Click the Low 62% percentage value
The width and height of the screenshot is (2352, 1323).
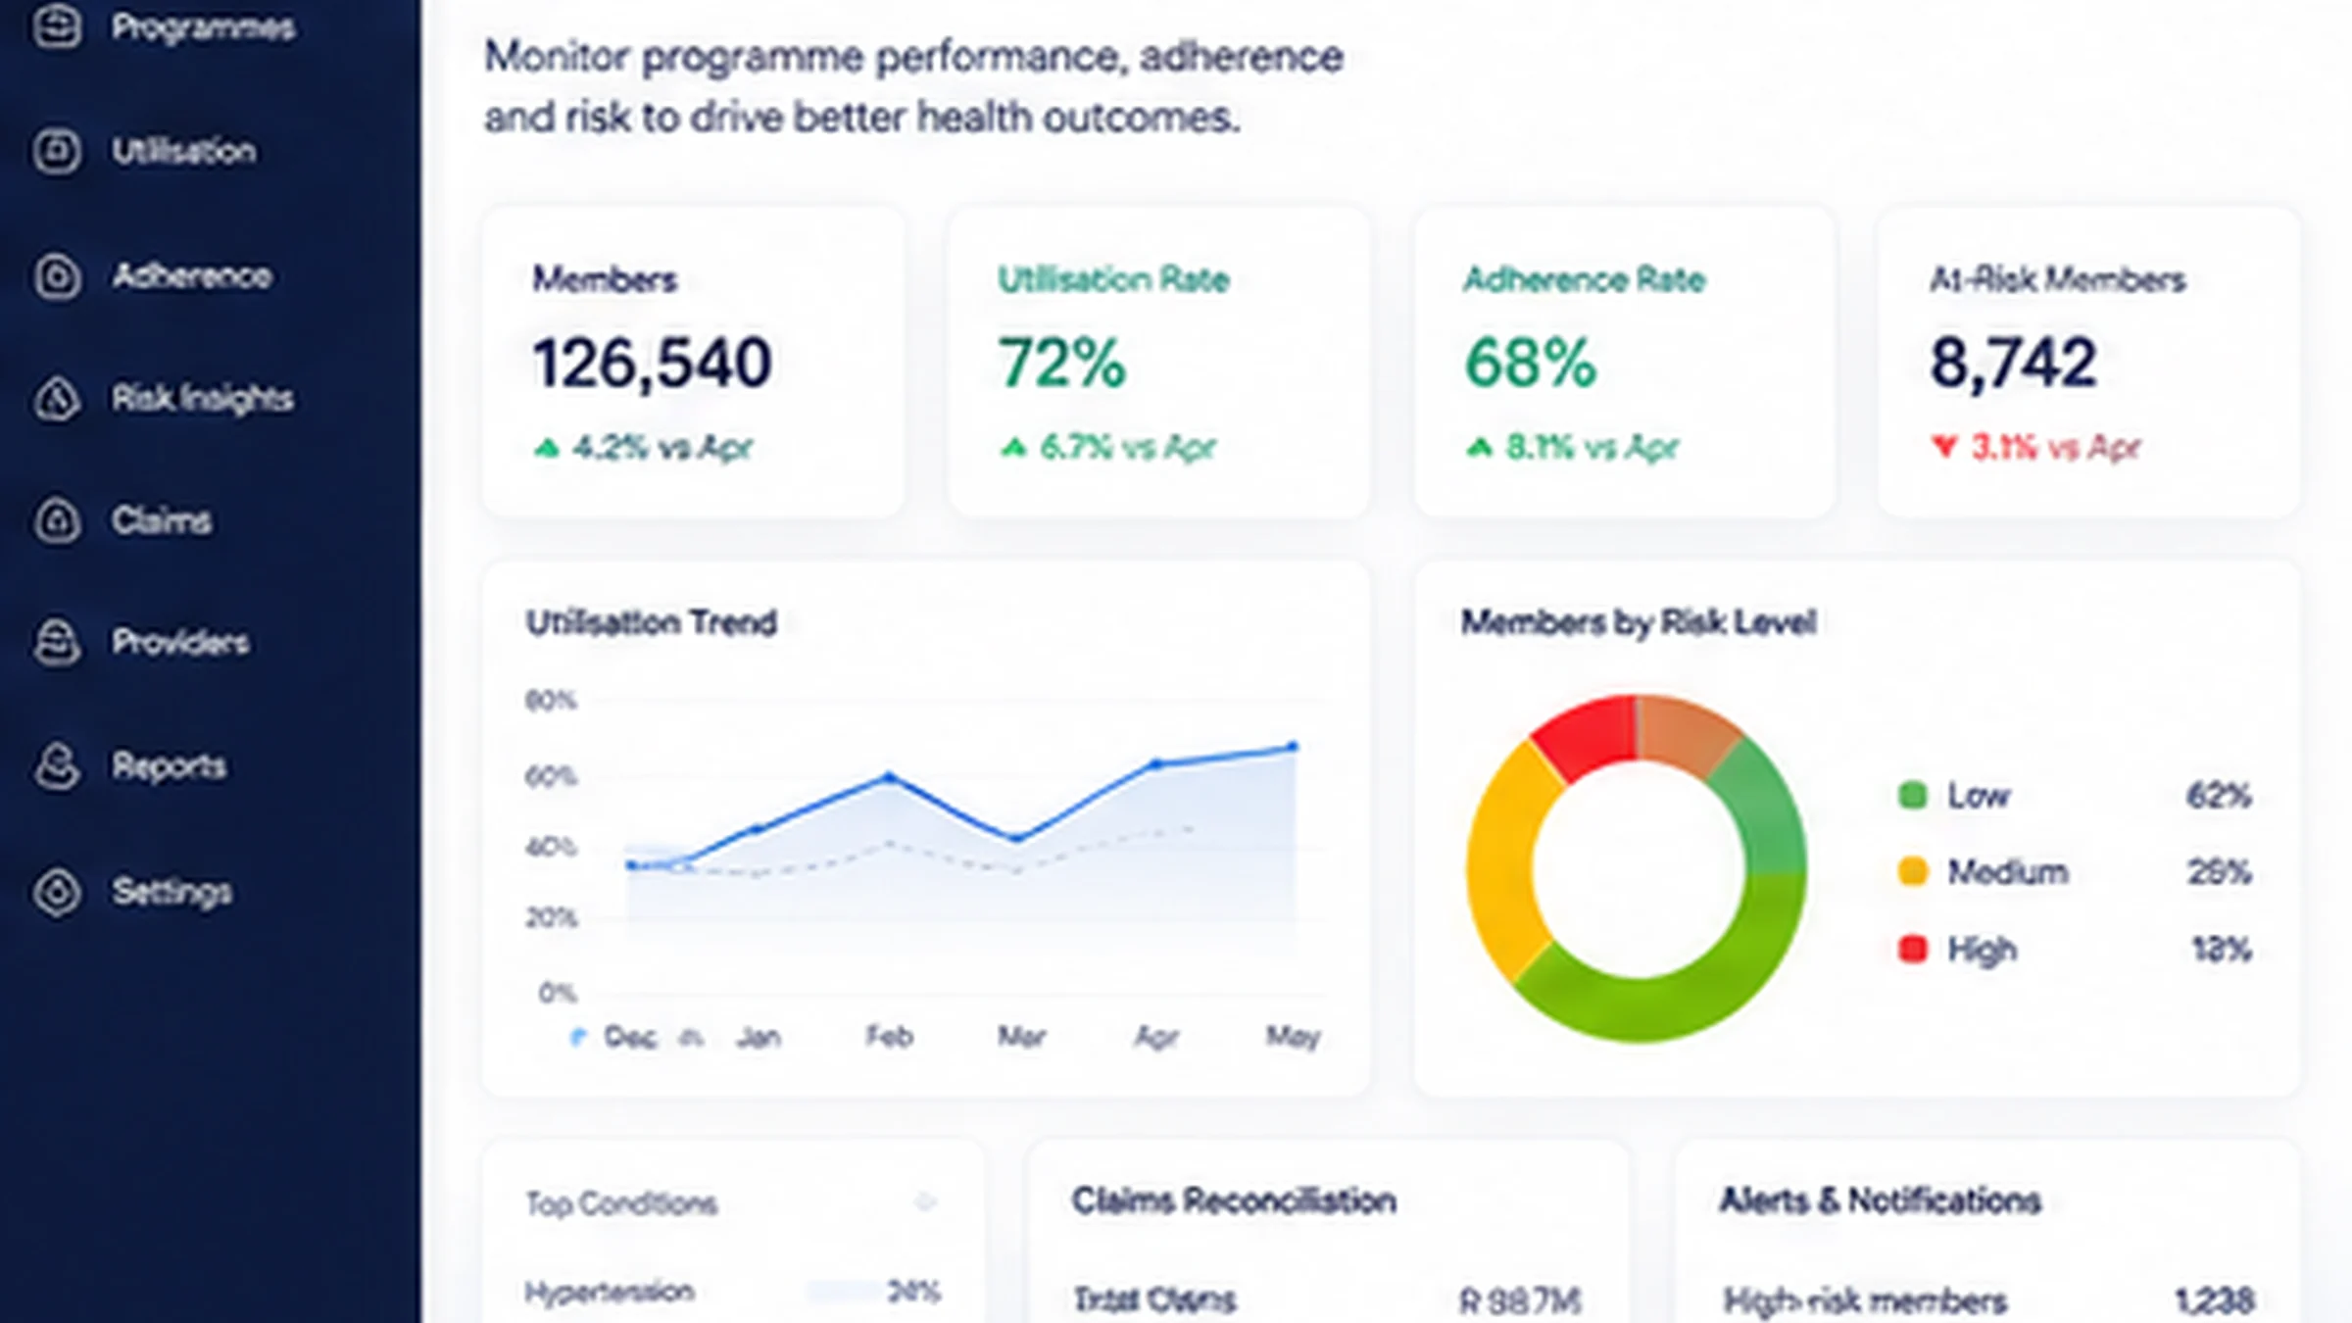2220,795
